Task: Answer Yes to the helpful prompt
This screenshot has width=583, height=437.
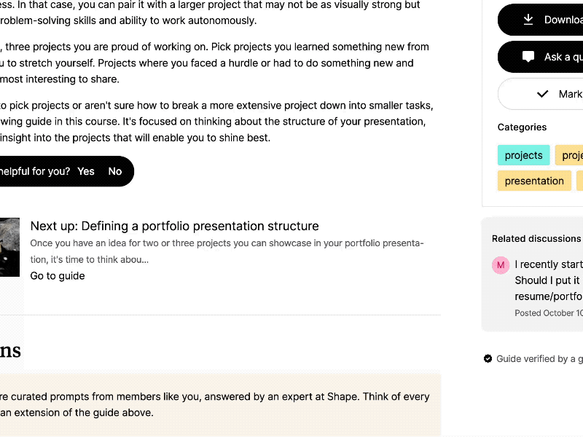Action: tap(86, 171)
